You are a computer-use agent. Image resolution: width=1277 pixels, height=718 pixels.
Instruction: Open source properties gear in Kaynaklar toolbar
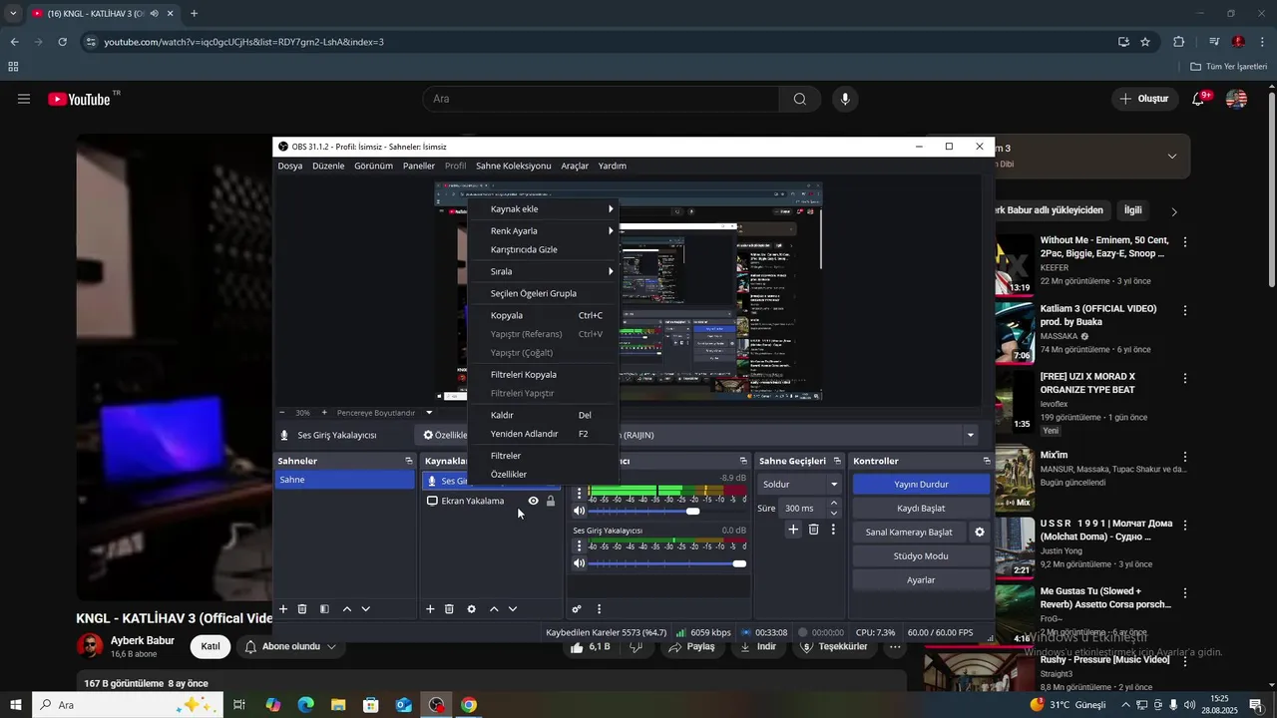(x=472, y=609)
